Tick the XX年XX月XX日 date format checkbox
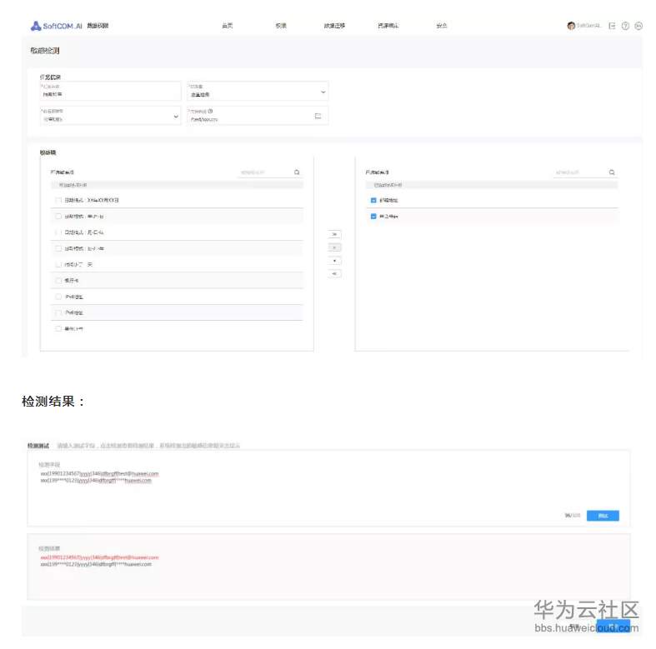The width and height of the screenshot is (656, 649). tap(58, 200)
